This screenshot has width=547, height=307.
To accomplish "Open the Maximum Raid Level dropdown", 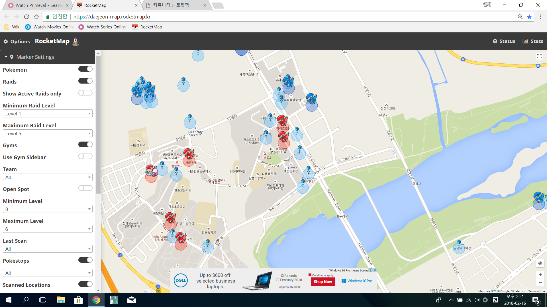I will [x=48, y=134].
